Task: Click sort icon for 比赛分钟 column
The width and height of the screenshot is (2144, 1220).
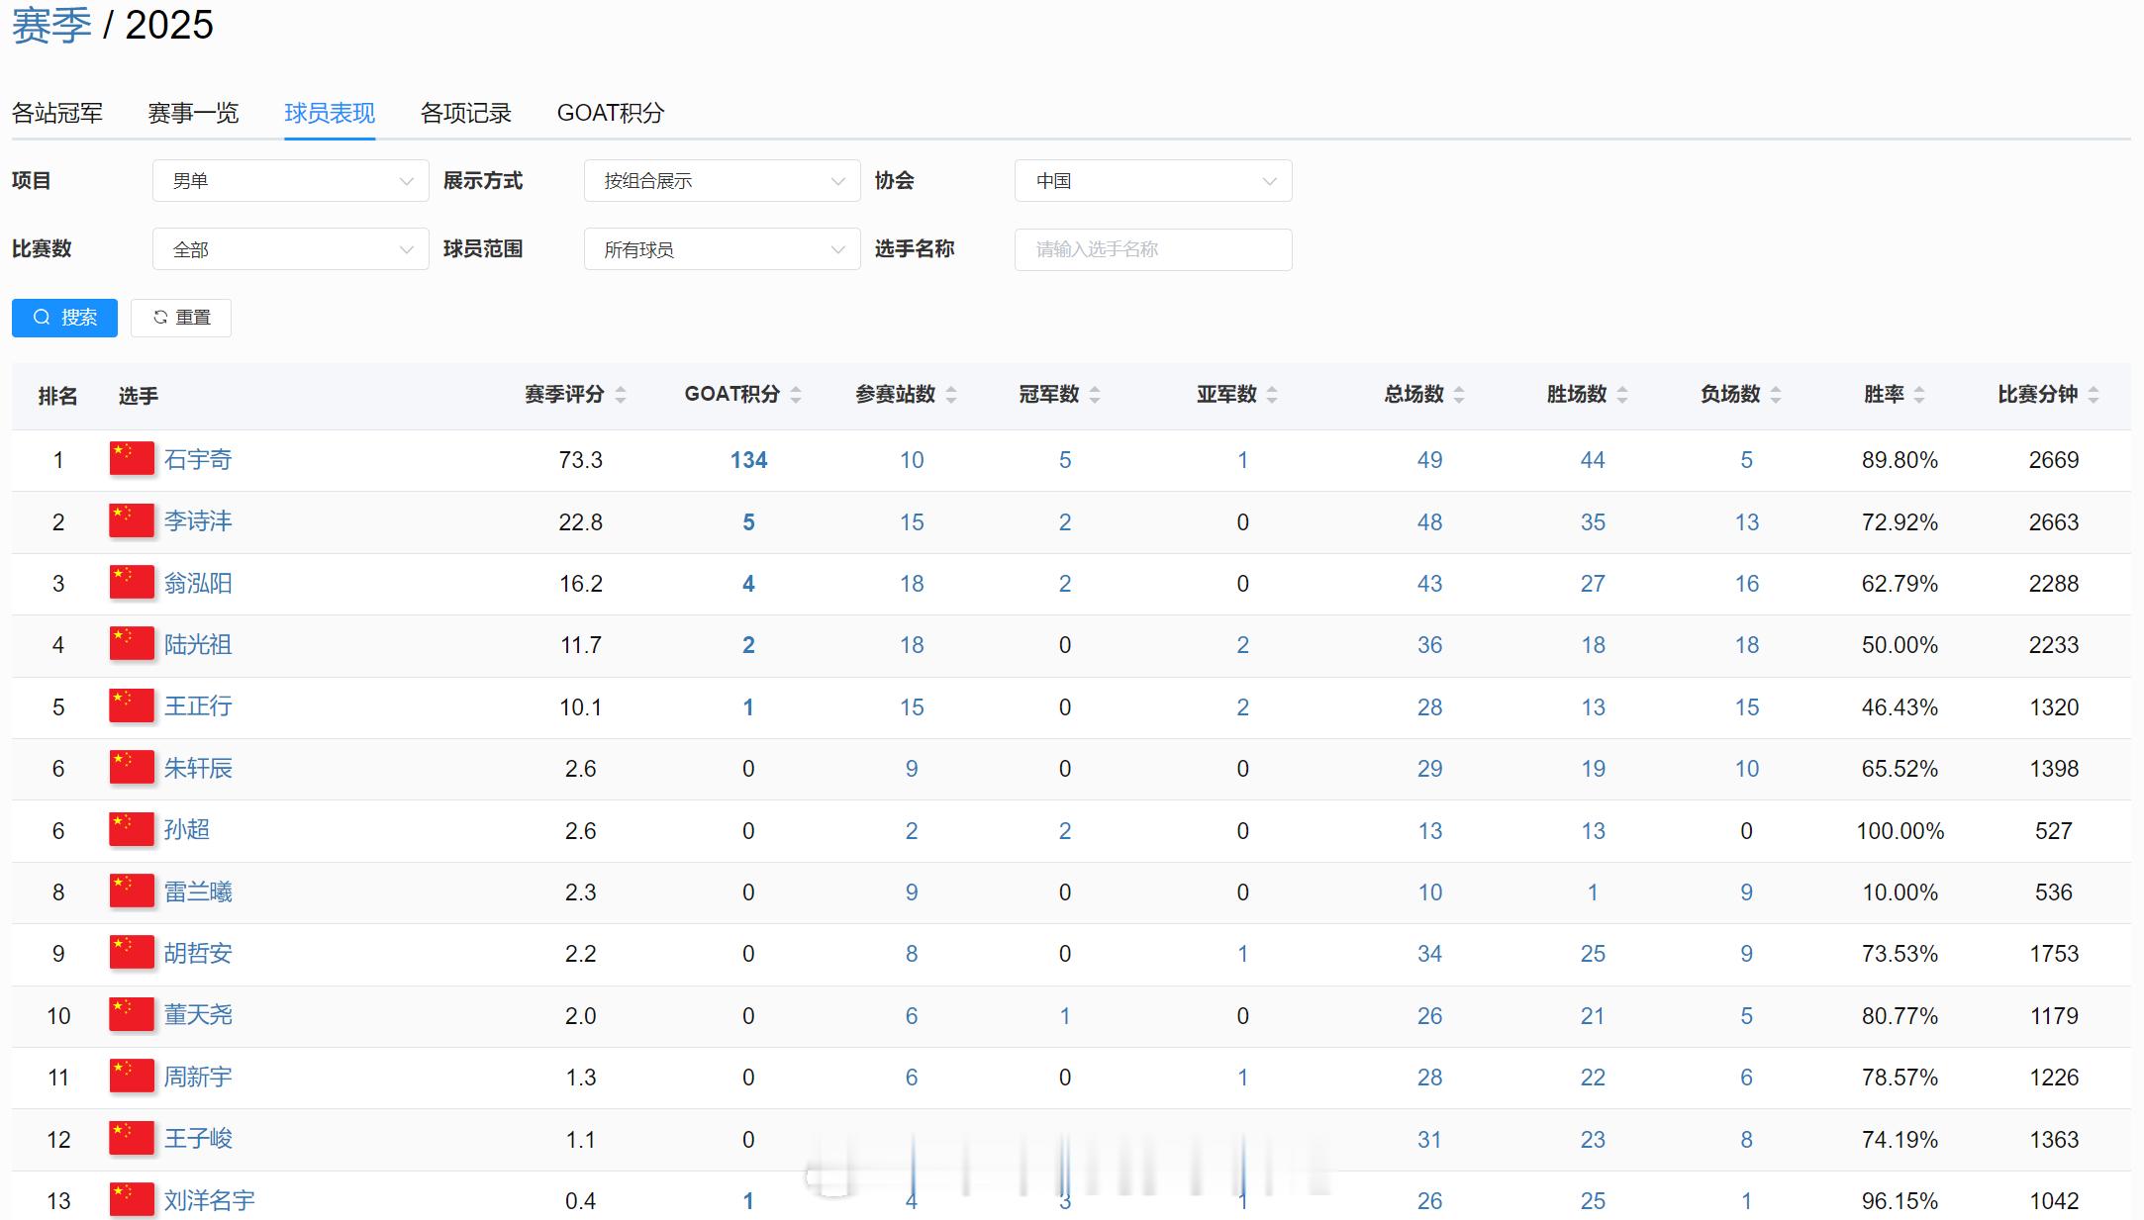Action: (x=2094, y=395)
